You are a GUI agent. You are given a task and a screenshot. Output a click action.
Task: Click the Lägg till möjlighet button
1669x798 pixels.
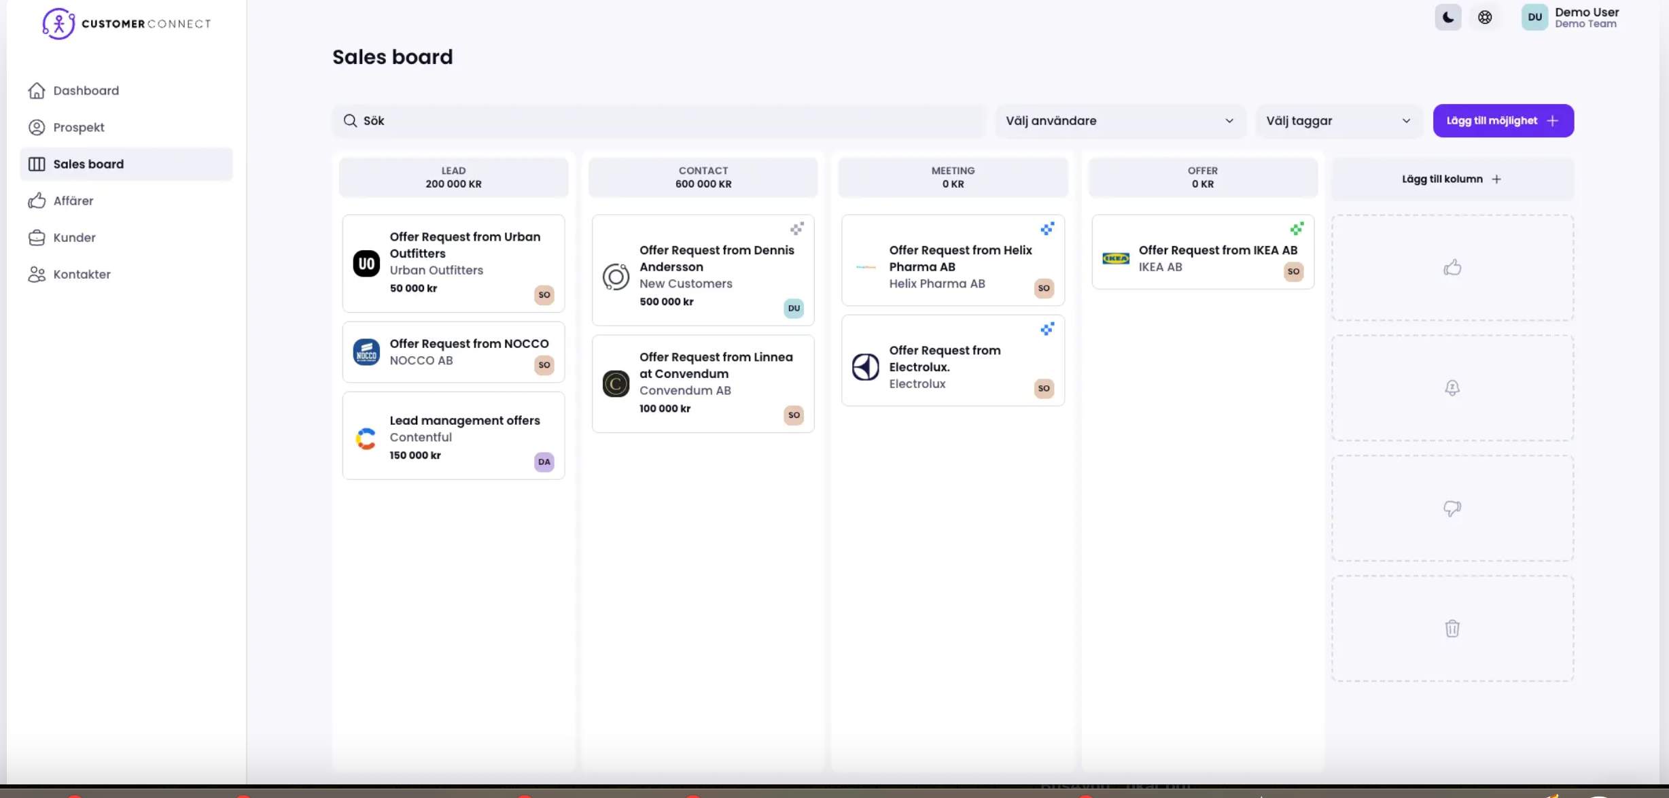click(x=1503, y=120)
